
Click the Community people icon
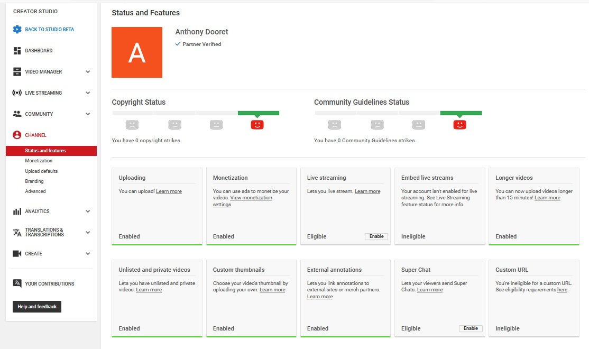tap(17, 114)
